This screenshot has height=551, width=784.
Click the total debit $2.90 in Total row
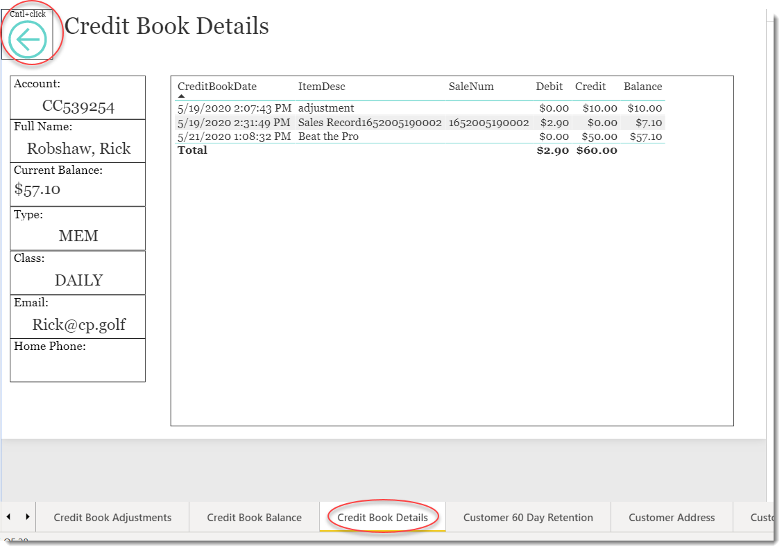[x=552, y=150]
